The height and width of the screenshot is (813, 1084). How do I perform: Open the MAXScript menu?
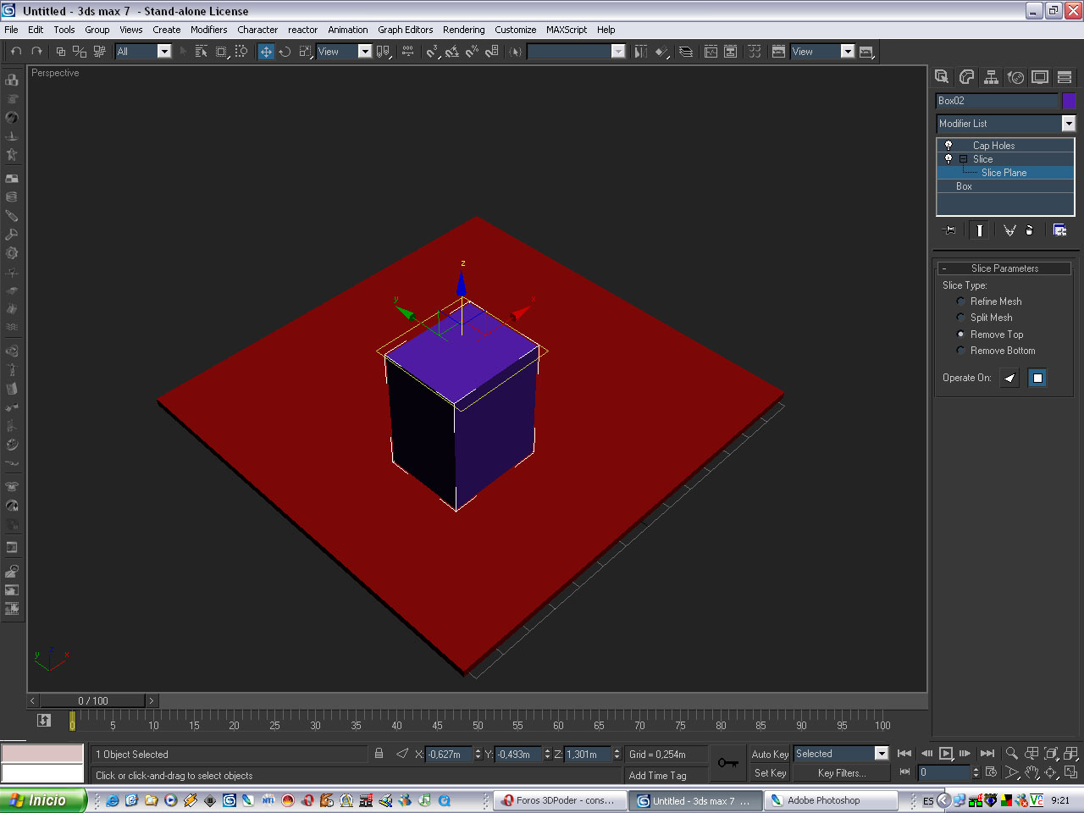click(x=566, y=30)
